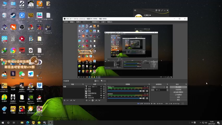Click the desktop audio volume slider
Image resolution: width=222 pixels, height=125 pixels.
click(125, 98)
